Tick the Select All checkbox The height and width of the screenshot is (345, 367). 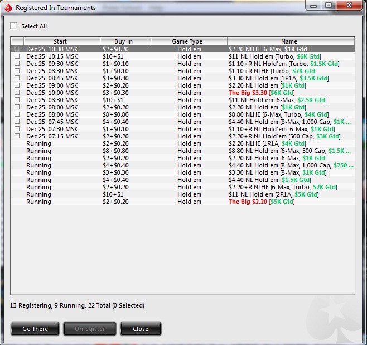pyautogui.click(x=13, y=26)
